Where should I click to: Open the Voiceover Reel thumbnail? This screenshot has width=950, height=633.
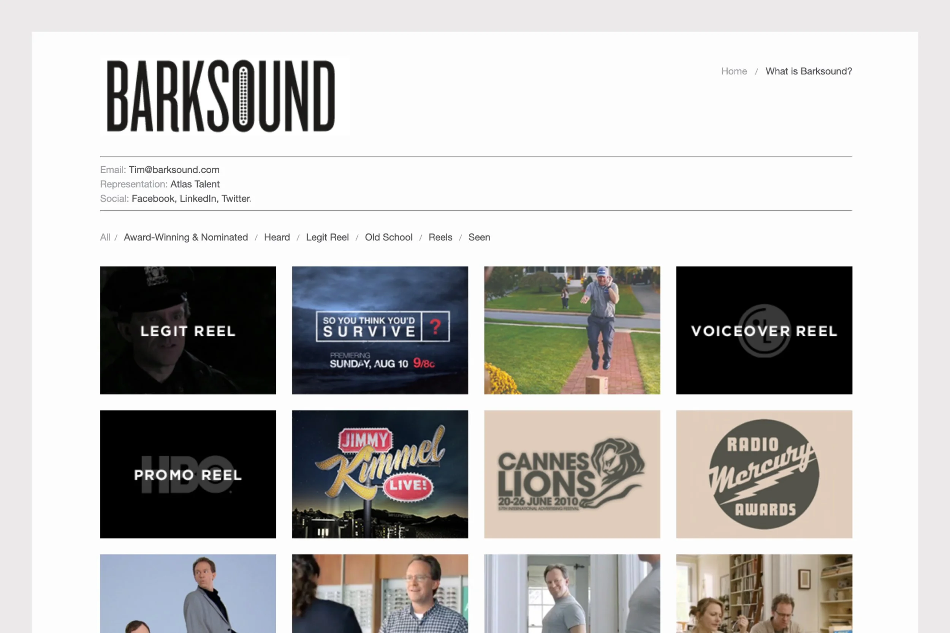(x=764, y=330)
